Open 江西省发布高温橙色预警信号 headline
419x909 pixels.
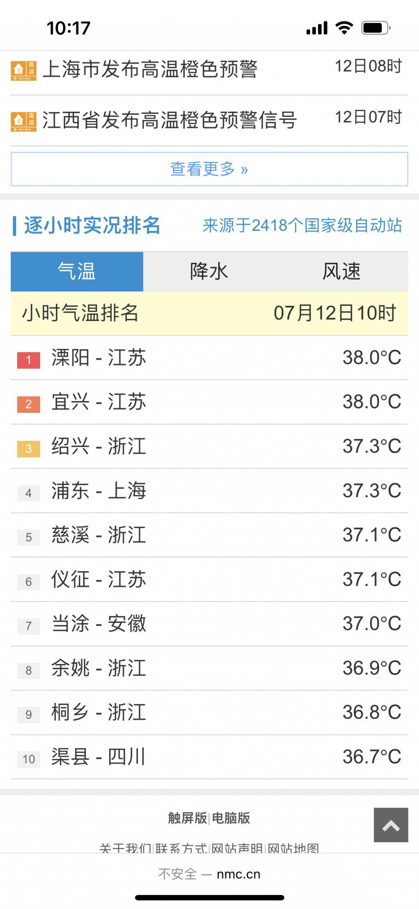pyautogui.click(x=169, y=120)
